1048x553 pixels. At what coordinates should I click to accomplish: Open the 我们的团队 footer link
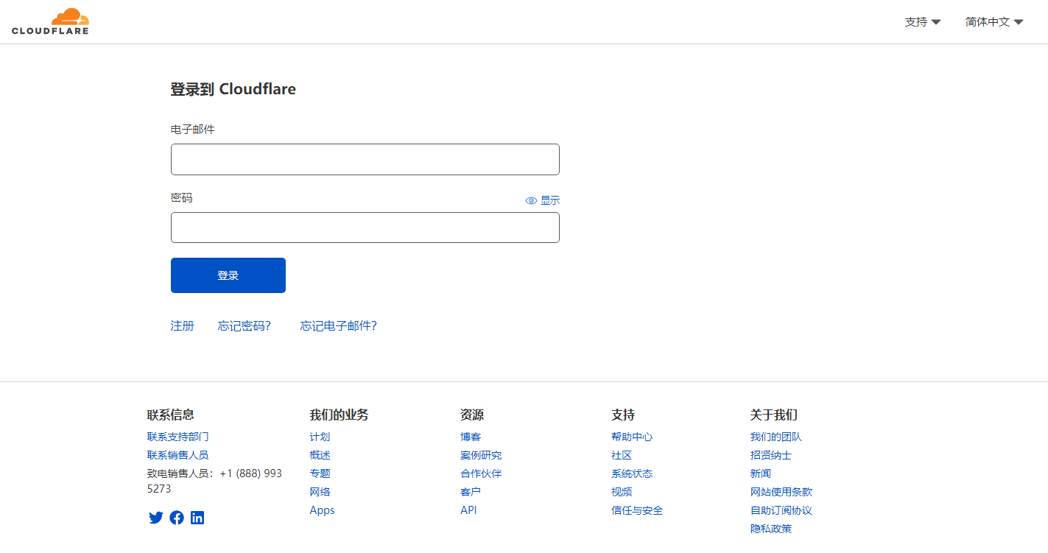(776, 437)
